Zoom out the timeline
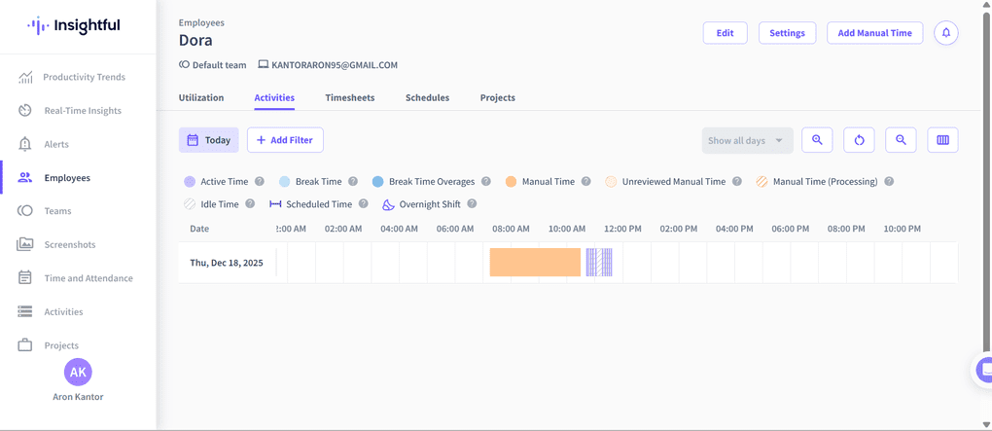992x431 pixels. tap(901, 140)
